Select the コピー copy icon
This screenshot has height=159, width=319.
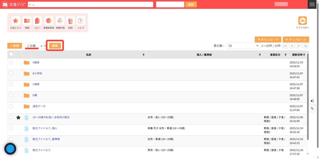tap(37, 21)
